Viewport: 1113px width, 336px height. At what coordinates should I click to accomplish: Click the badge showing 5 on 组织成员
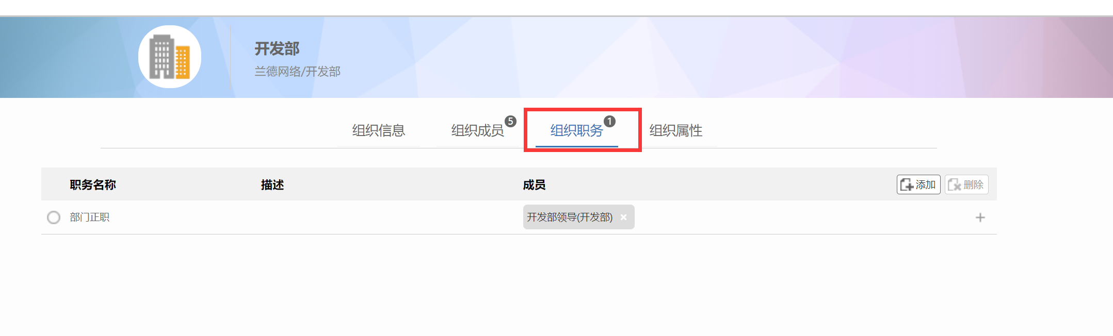[510, 121]
